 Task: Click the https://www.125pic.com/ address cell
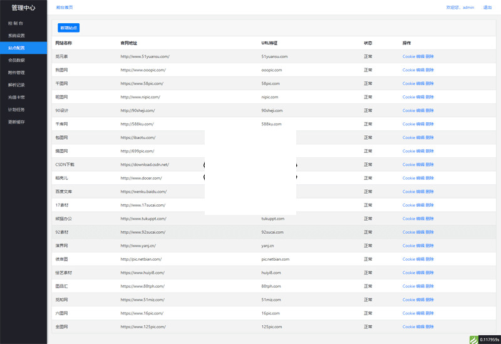point(143,326)
